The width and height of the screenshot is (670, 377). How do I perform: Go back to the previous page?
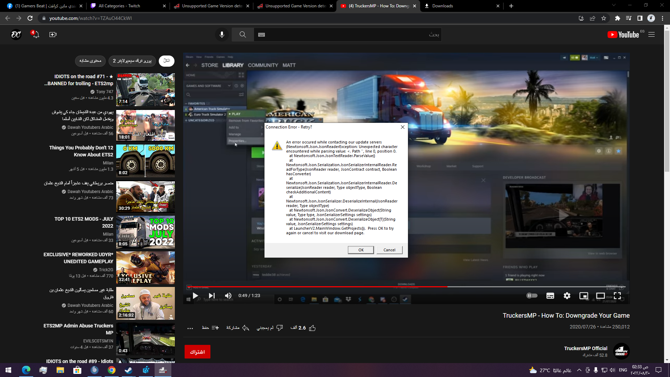coord(8,18)
